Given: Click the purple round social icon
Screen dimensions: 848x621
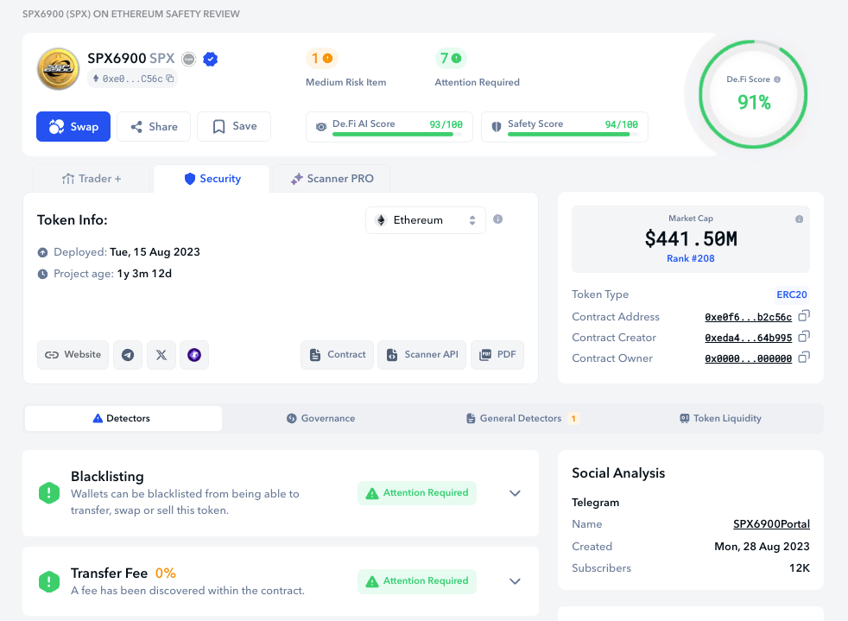Looking at the screenshot, I should point(194,355).
